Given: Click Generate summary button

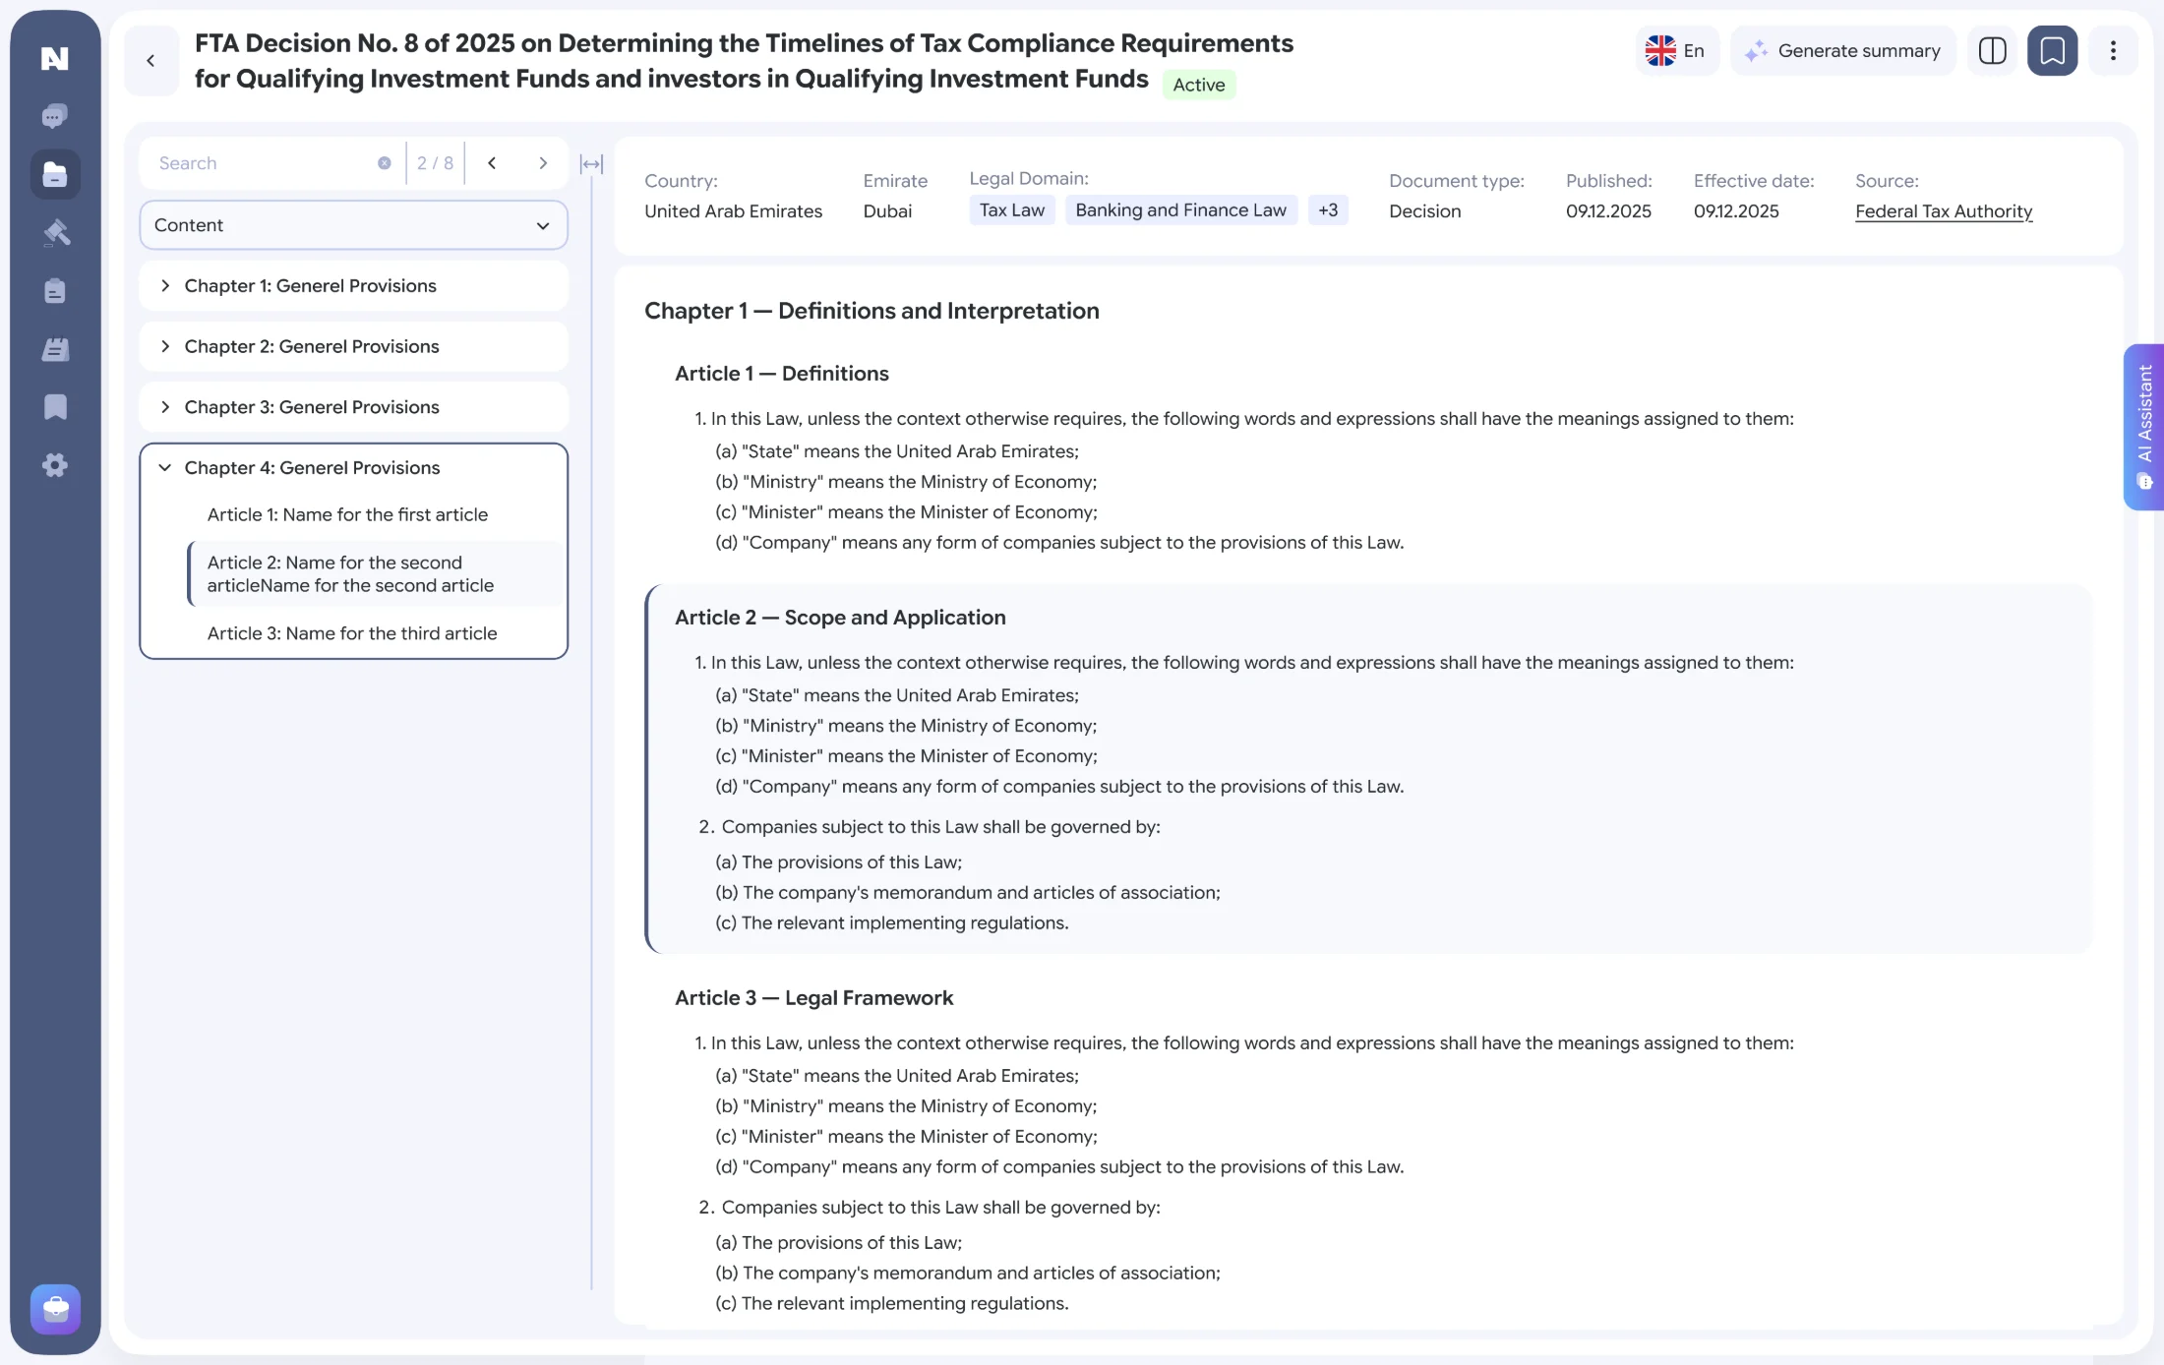Looking at the screenshot, I should click(1842, 50).
